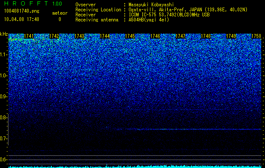
Task: Click the Receiver field label
Action: [86, 15]
